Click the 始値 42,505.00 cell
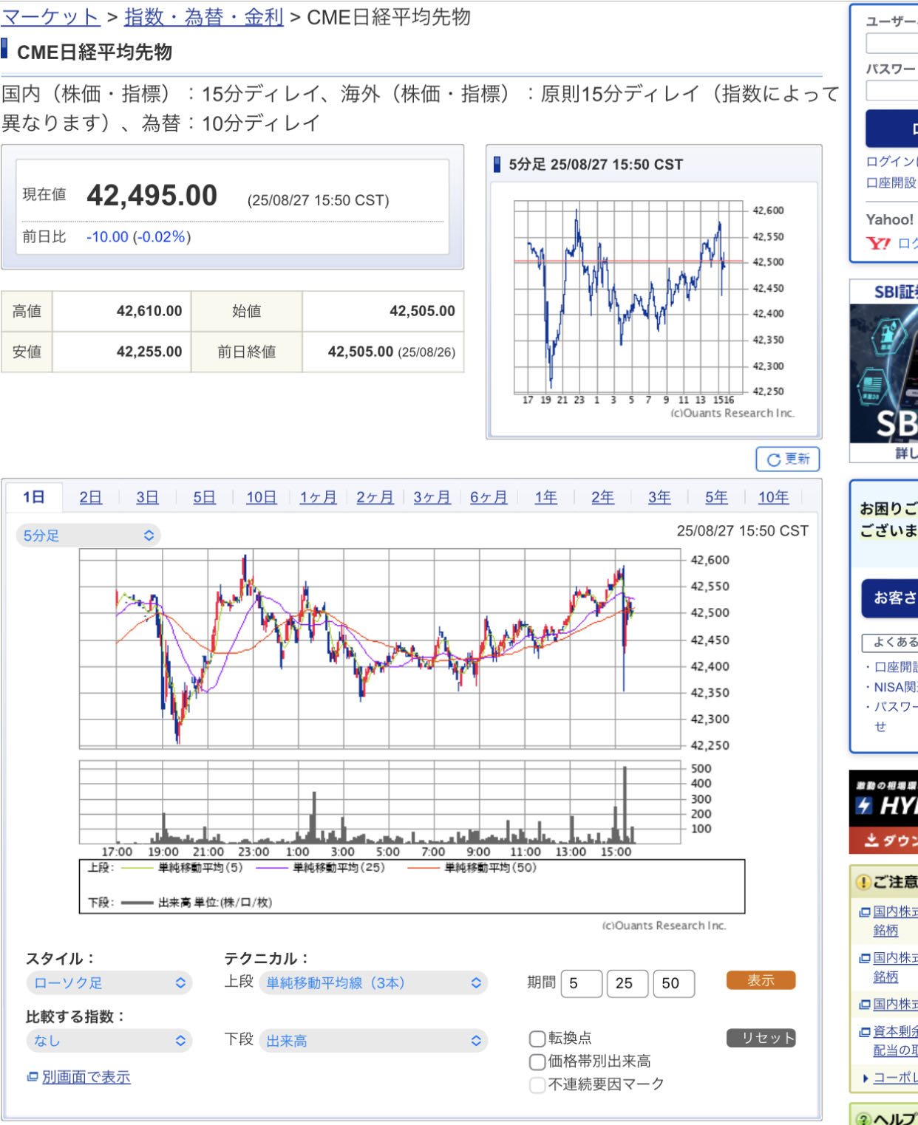Image resolution: width=918 pixels, height=1125 pixels. click(383, 311)
